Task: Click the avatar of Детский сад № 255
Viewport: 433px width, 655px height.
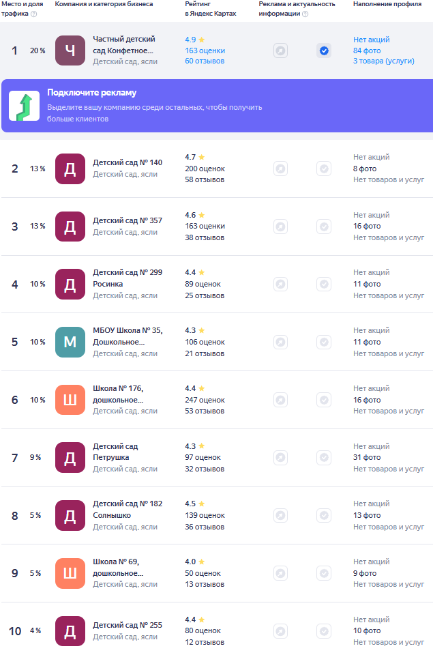Action: [x=70, y=630]
